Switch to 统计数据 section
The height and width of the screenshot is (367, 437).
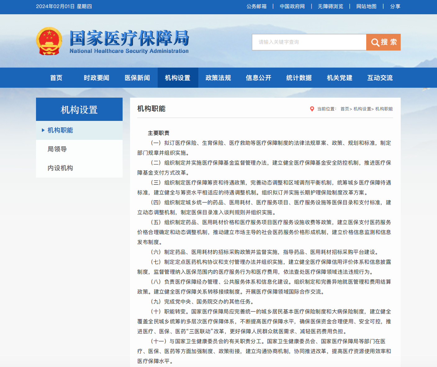click(299, 78)
